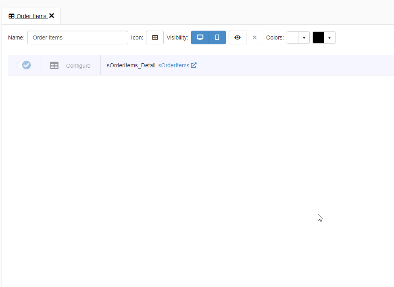Image resolution: width=394 pixels, height=287 pixels.
Task: Open the sOrderItems link
Action: [173, 65]
